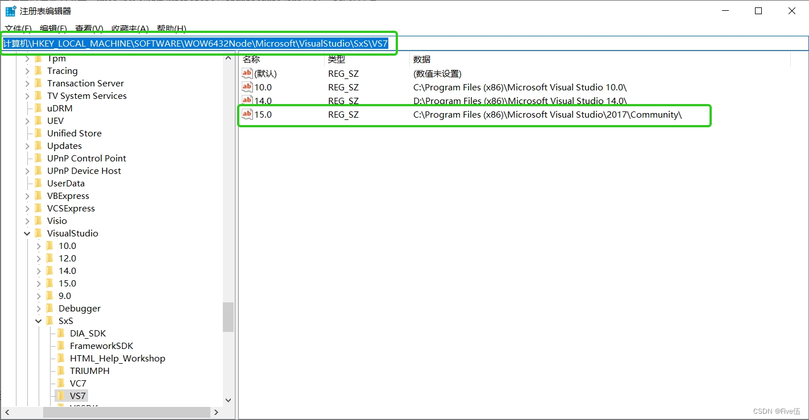Click the folder icon beside UserData
The image size is (809, 420).
pyautogui.click(x=39, y=184)
